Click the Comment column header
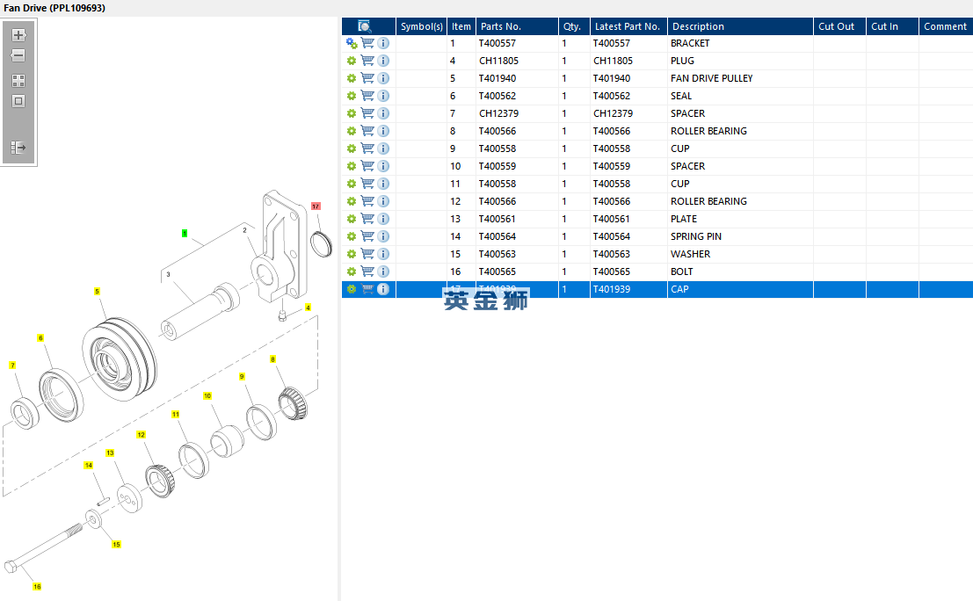Viewport: 973px width, 601px height. pos(946,26)
